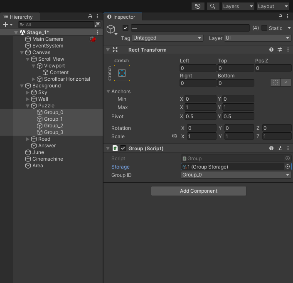Open the Hierarchy panel kebab menu
Screen dimensions: 293x283
97,17
